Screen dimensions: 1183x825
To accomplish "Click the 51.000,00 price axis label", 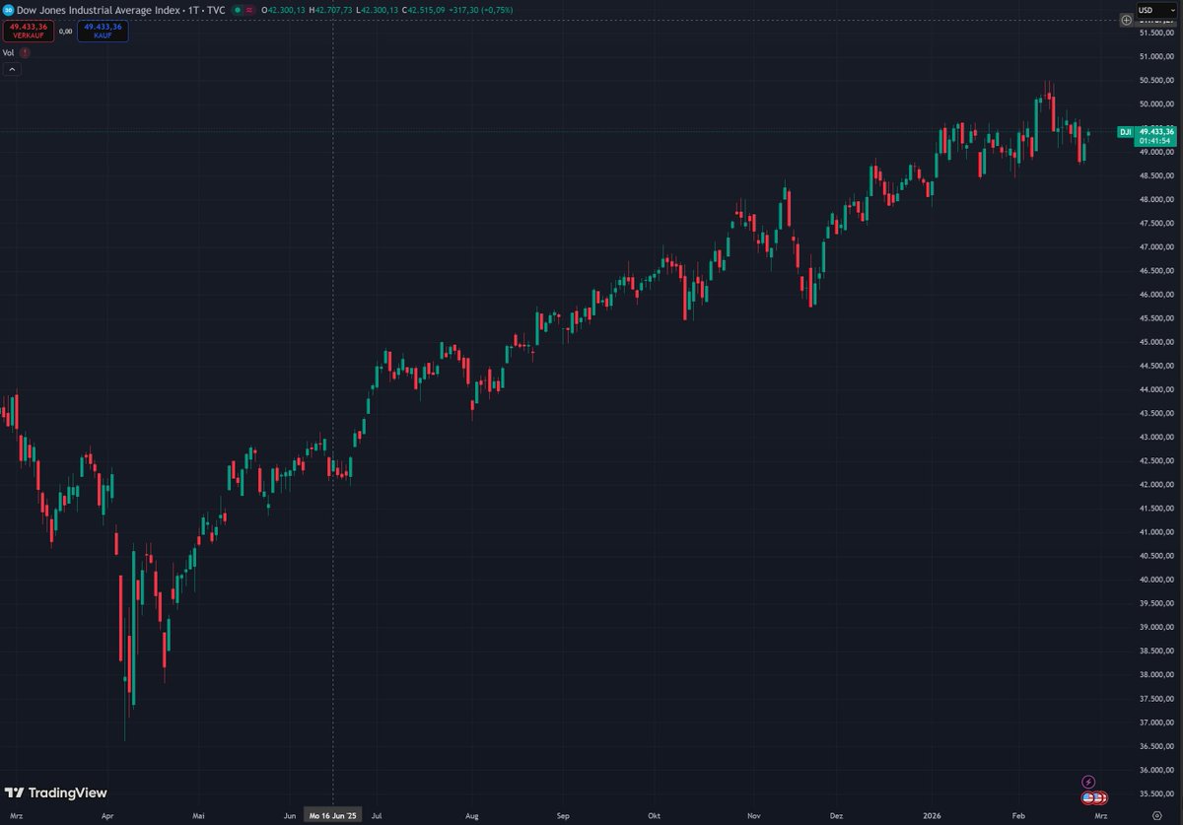I will coord(1155,57).
